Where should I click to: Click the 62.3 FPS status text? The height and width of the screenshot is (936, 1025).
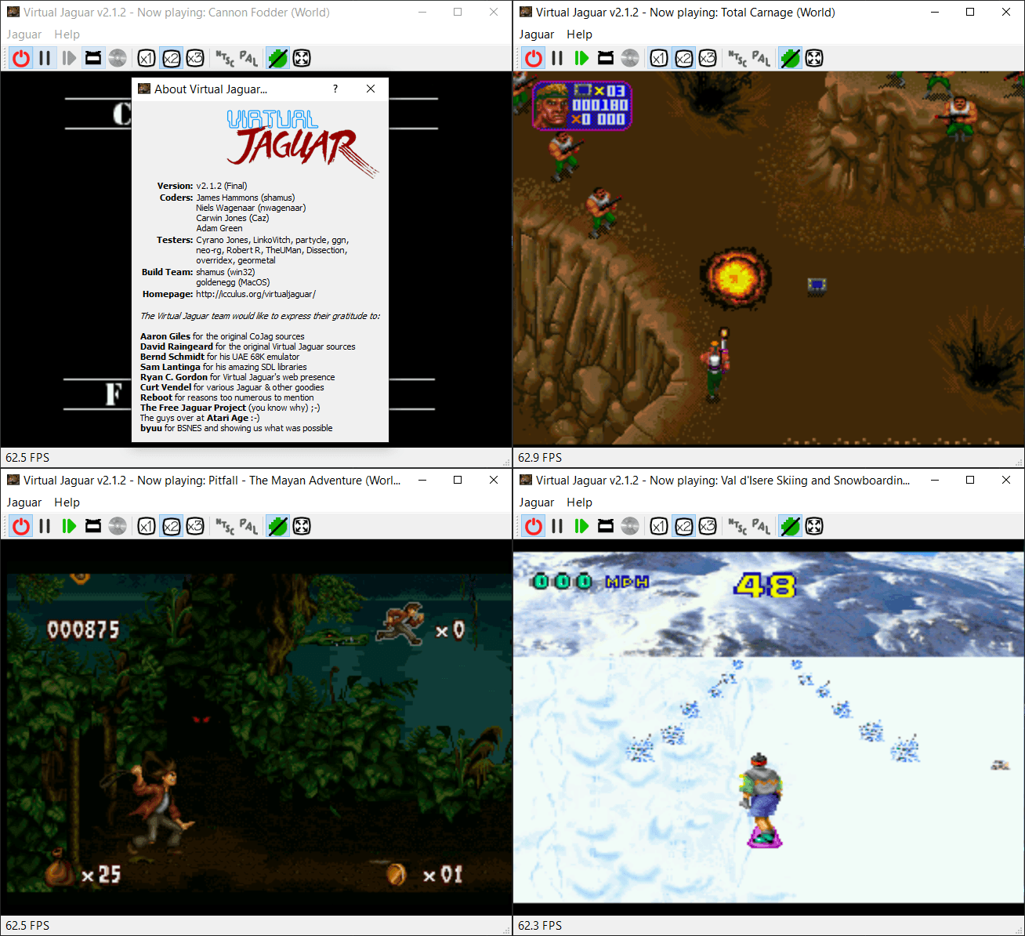(540, 926)
